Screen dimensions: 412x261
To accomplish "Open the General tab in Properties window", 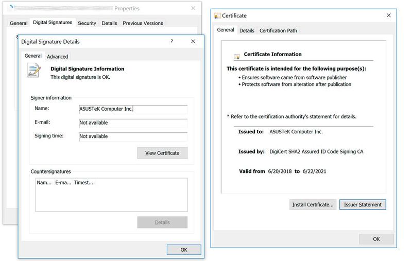I will 19,23.
